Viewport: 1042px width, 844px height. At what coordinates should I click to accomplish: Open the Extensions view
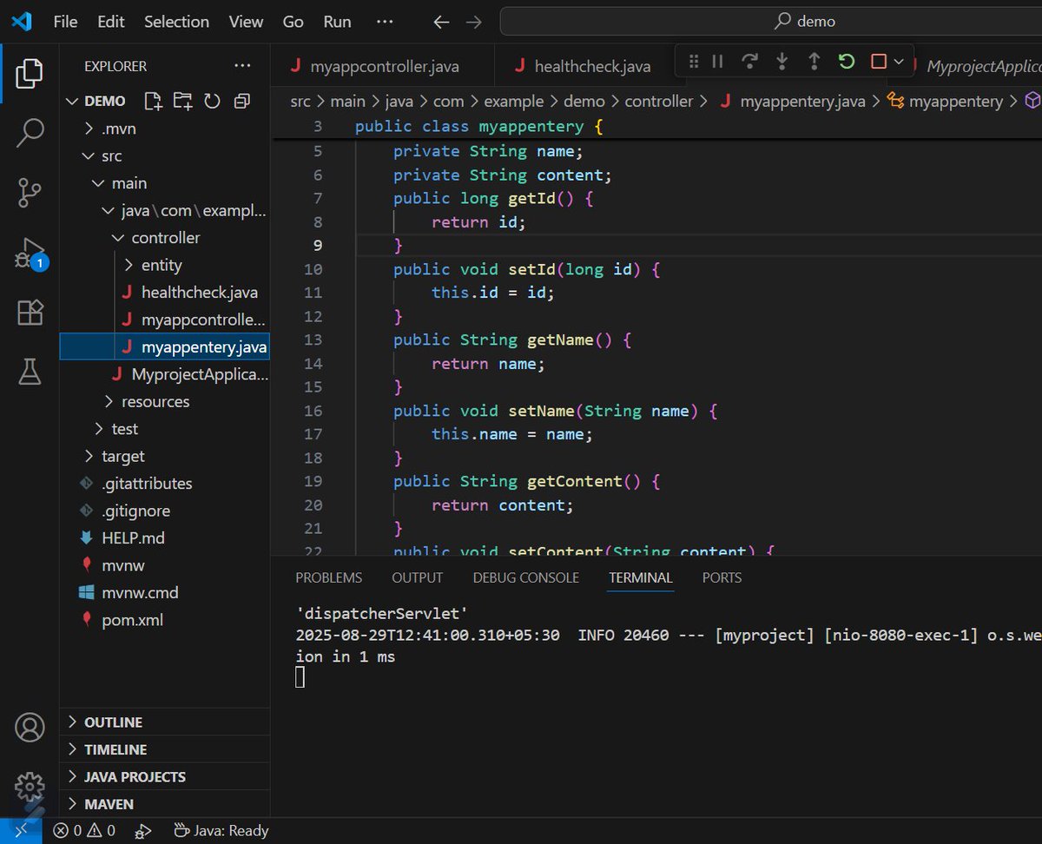click(x=30, y=313)
